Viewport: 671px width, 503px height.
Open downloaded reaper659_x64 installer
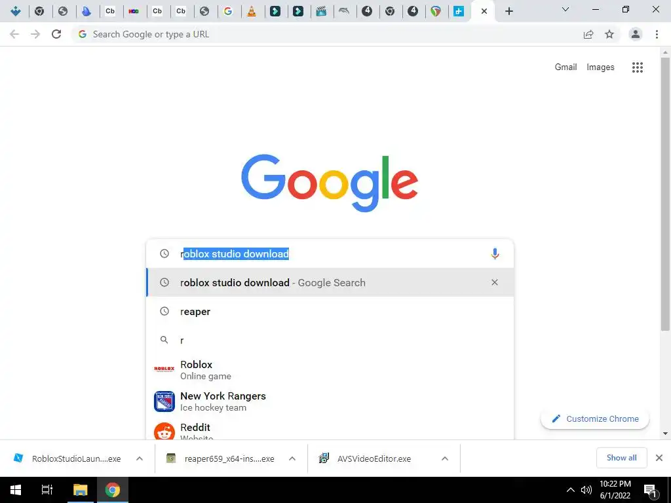tap(220, 458)
